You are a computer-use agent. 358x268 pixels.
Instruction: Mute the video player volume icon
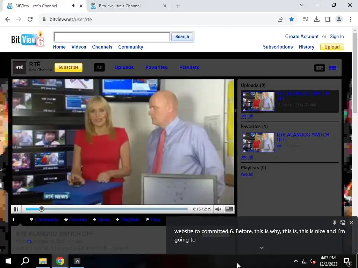click(219, 209)
